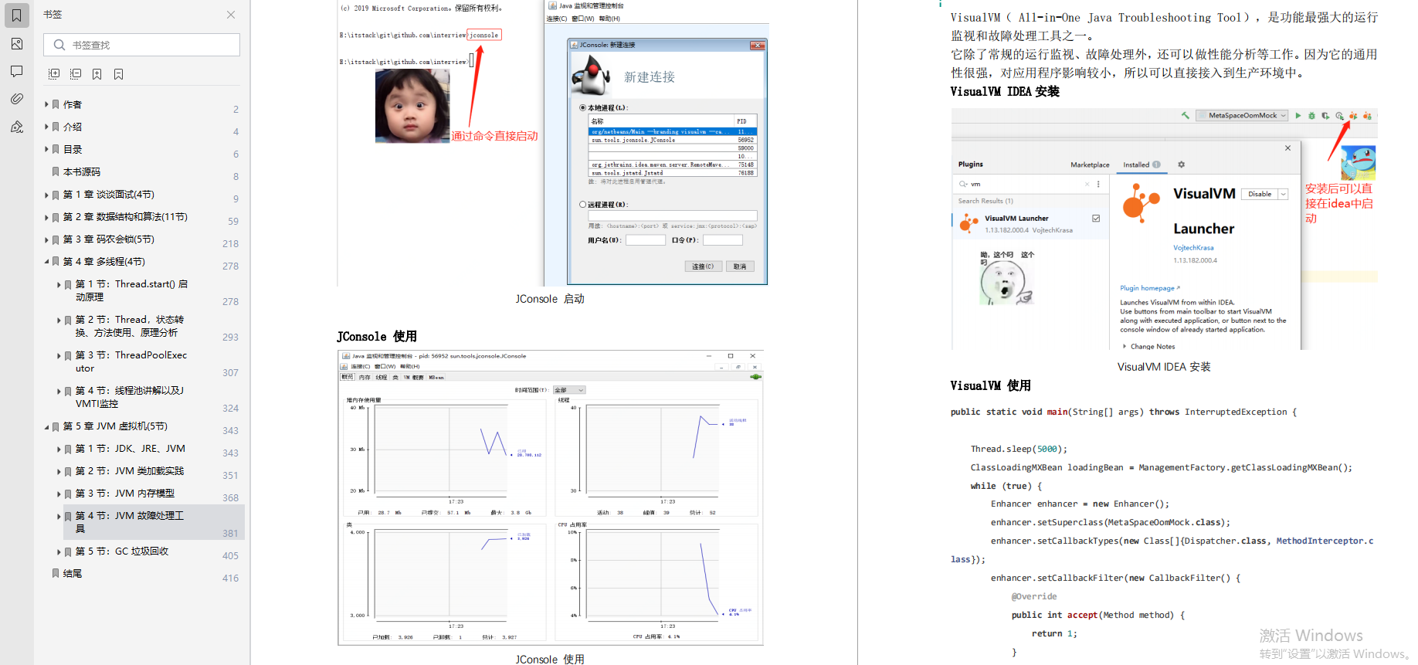Image resolution: width=1418 pixels, height=665 pixels.
Task: Click the VojtechKrasa author link
Action: 1193,248
